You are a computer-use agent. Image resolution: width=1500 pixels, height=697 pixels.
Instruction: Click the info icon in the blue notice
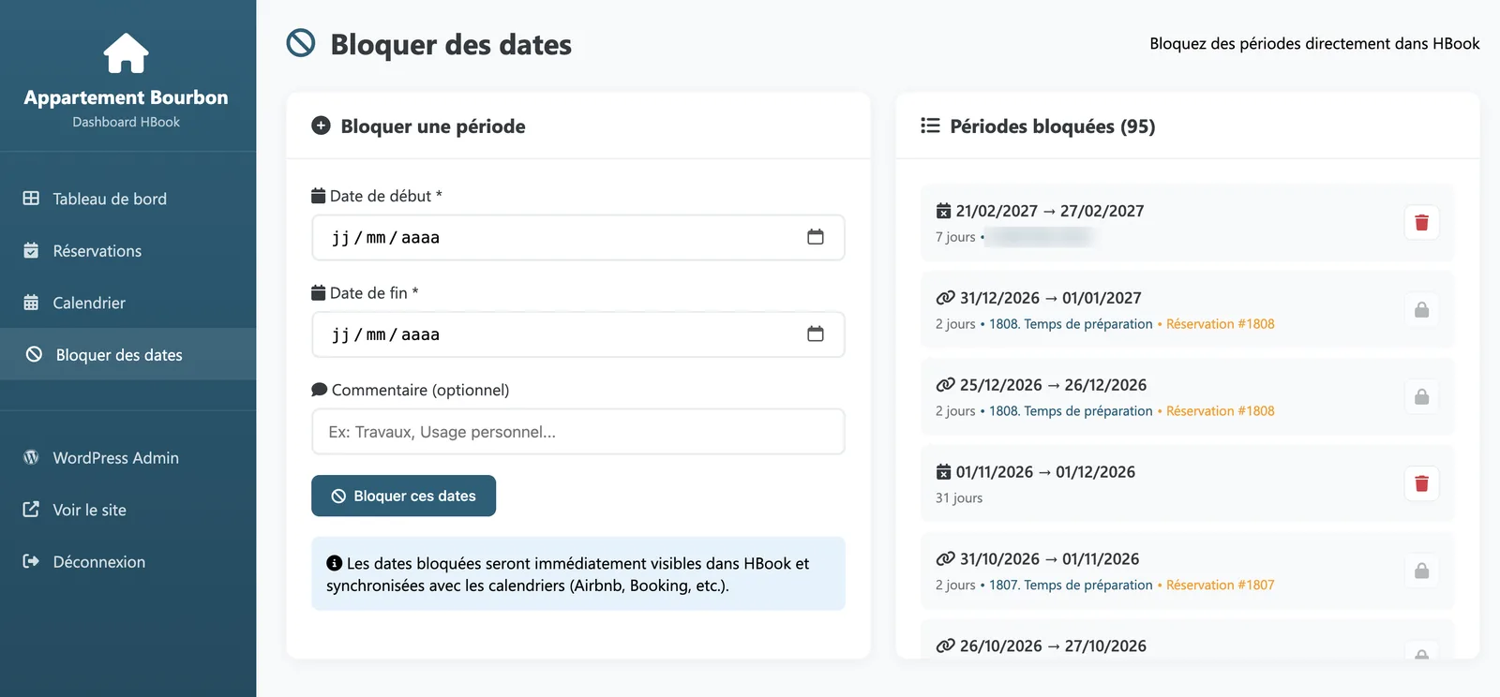point(334,563)
